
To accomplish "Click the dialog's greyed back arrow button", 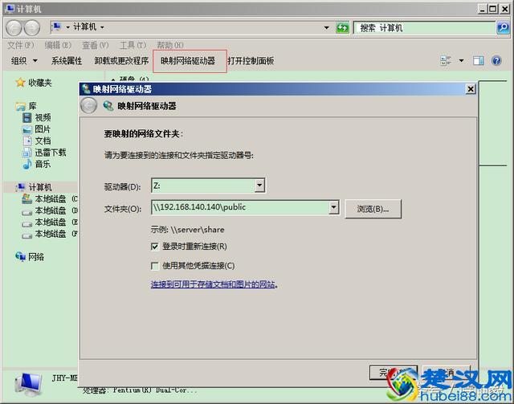I will coord(88,105).
